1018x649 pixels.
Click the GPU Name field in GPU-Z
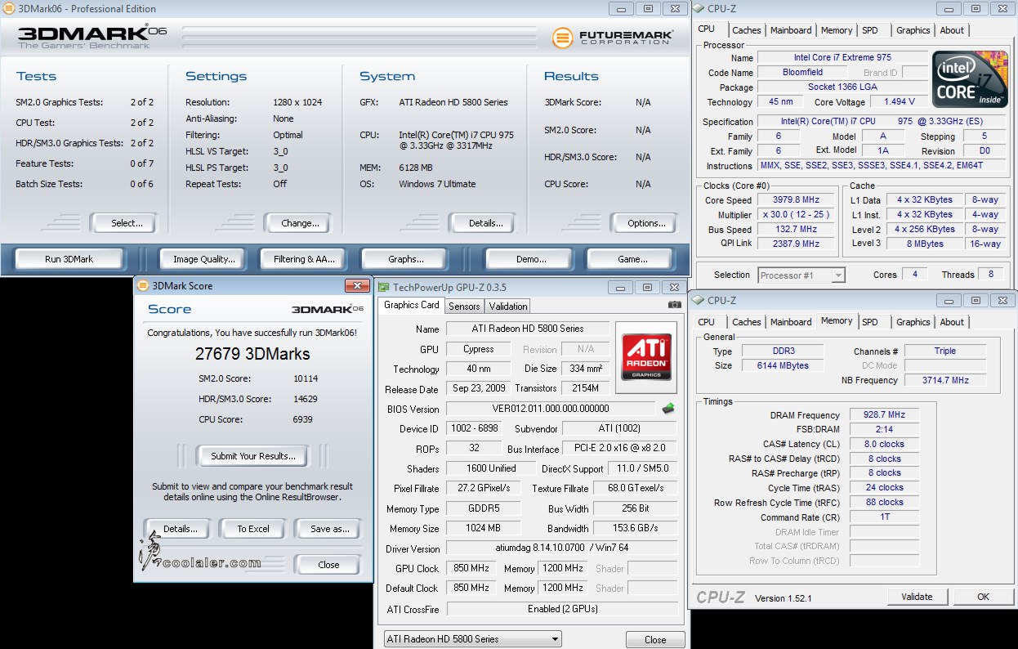pyautogui.click(x=528, y=329)
